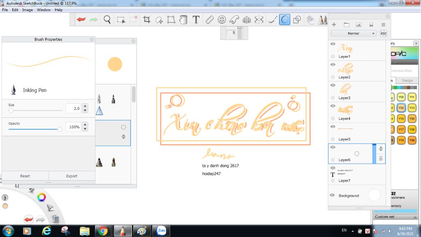Hide text Layer7 with its eye icon

pos(333,168)
